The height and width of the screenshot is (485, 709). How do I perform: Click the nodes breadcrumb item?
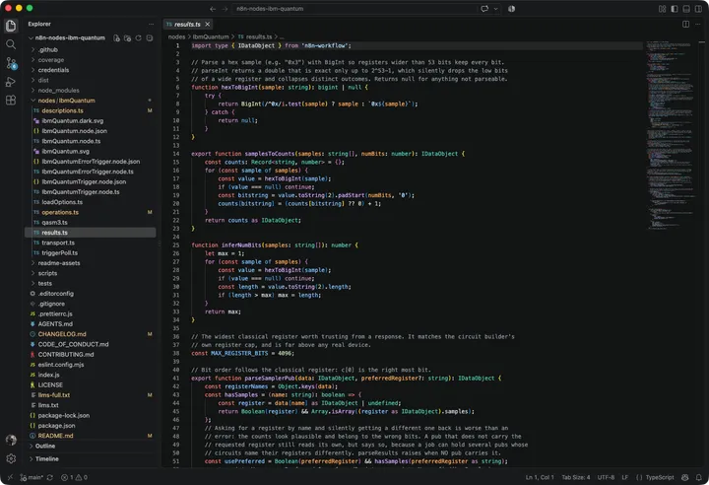click(177, 36)
